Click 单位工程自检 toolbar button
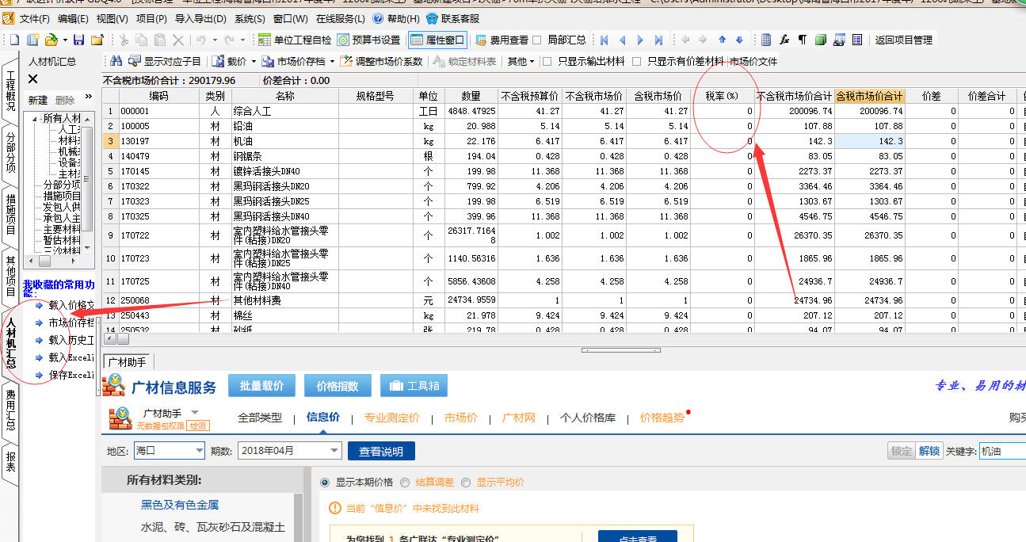This screenshot has width=1026, height=542. pyautogui.click(x=295, y=40)
